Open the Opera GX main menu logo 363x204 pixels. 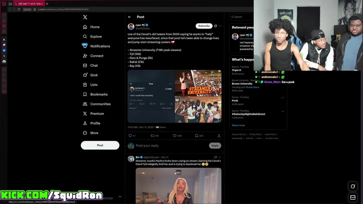4,4
